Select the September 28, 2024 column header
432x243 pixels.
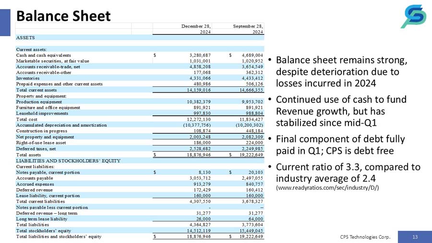coord(248,29)
